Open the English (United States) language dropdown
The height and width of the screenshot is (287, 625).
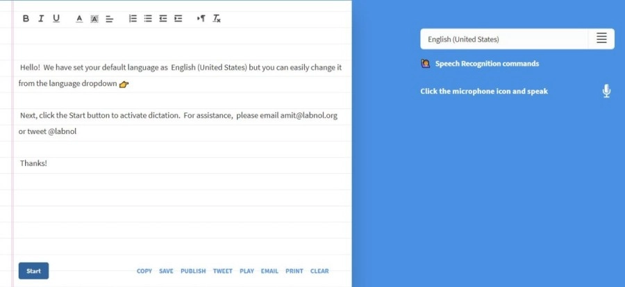[504, 39]
